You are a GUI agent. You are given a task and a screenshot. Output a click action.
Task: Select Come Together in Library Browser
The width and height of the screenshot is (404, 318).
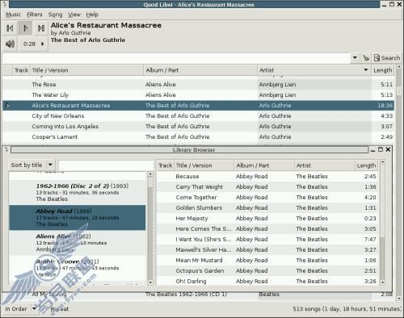pos(267,198)
